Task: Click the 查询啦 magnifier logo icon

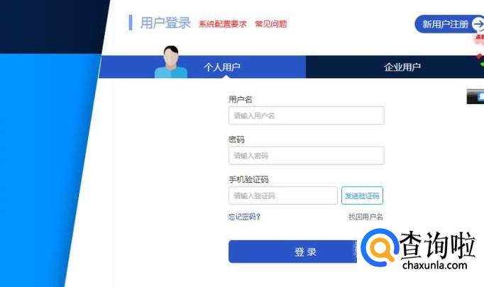Action: (x=380, y=247)
